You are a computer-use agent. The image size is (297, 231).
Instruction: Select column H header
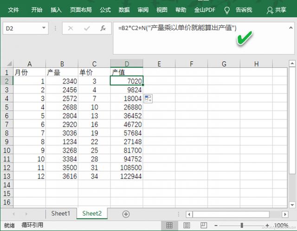(256, 64)
